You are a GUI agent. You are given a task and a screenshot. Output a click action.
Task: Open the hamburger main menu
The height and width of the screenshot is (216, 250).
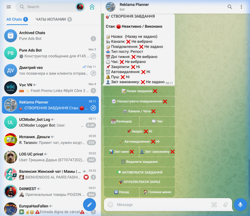coord(8,7)
